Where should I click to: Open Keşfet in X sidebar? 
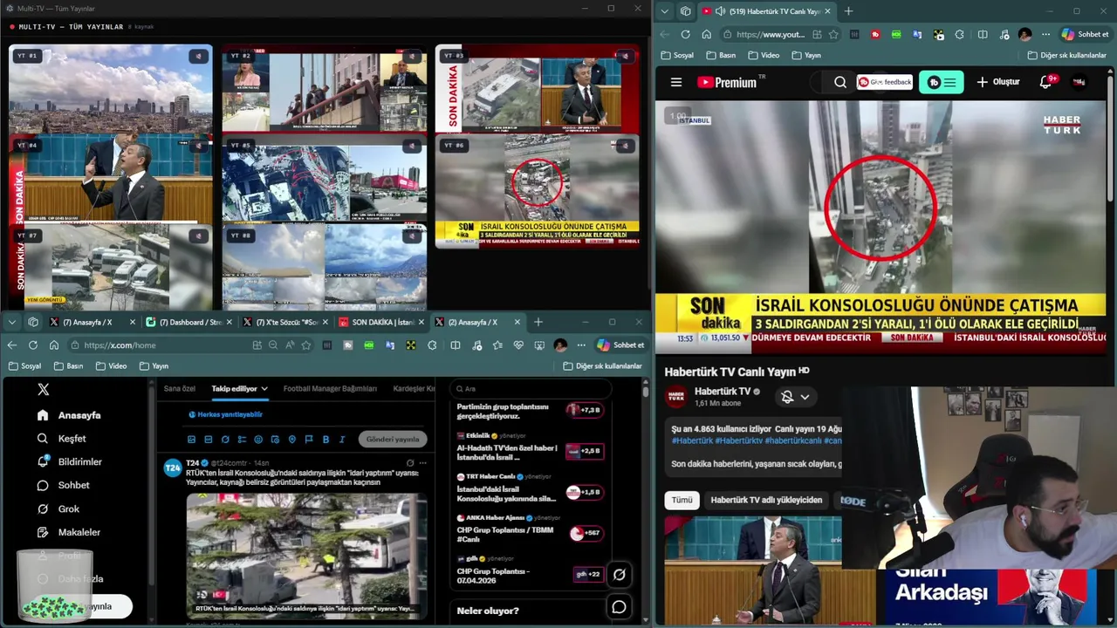pos(61,439)
